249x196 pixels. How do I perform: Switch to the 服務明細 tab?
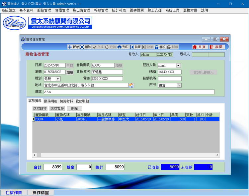[x=50, y=101]
